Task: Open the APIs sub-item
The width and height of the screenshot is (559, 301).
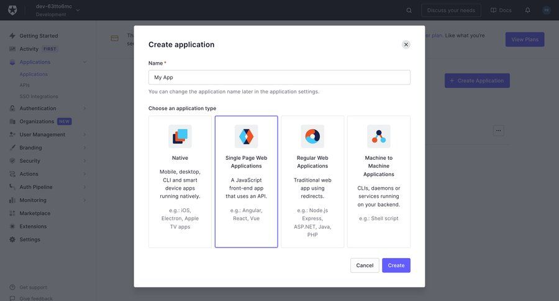Action: tap(25, 85)
